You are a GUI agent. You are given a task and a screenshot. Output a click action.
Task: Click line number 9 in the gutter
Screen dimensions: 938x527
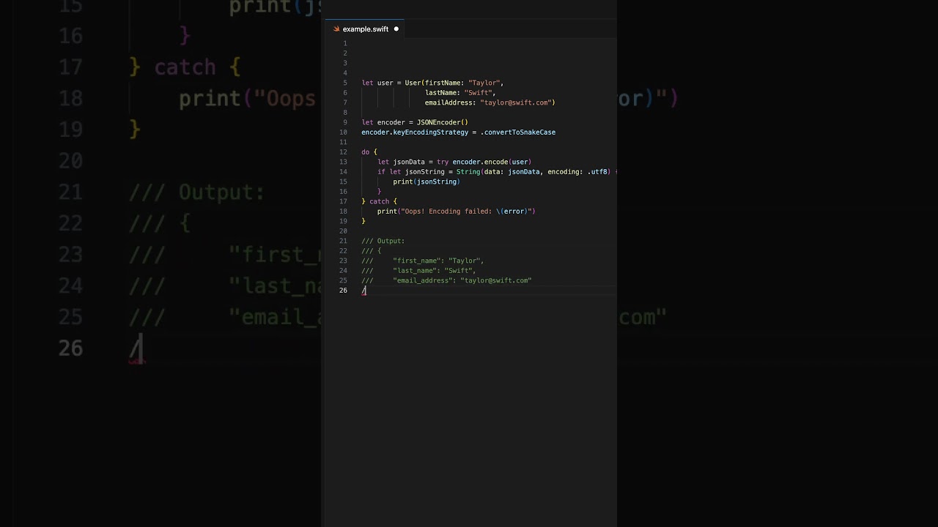[x=344, y=122]
